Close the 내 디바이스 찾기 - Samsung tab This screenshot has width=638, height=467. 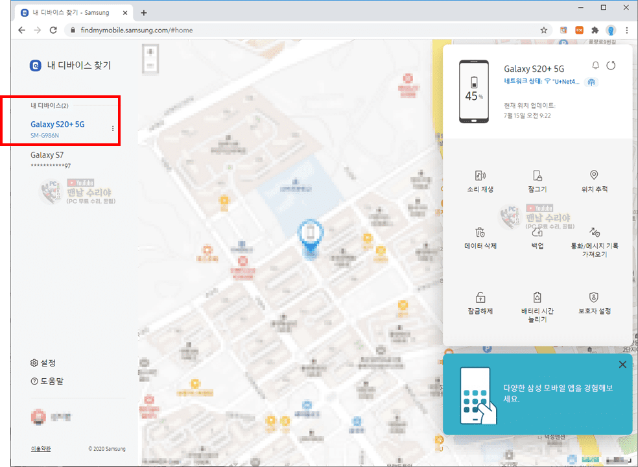tap(125, 13)
